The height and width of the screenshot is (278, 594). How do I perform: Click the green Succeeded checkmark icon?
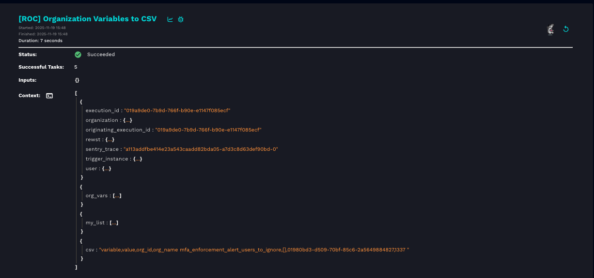[78, 55]
